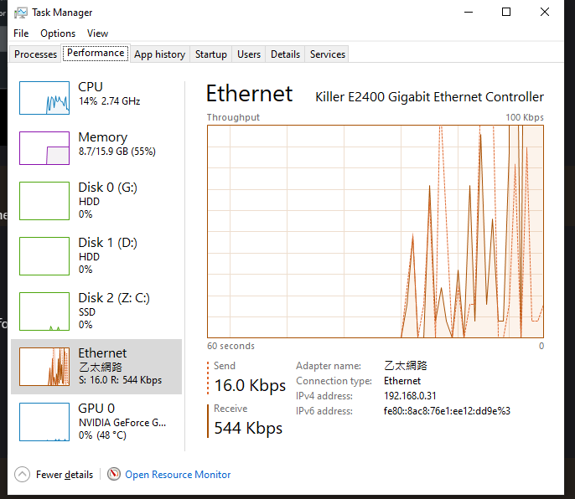
Task: Maximize the Task Manager window
Action: pyautogui.click(x=506, y=12)
